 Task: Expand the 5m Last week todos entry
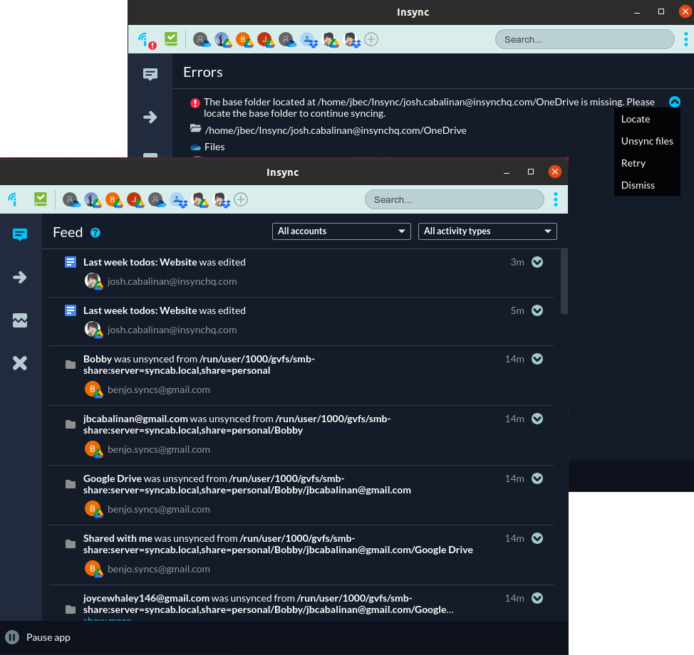point(537,310)
